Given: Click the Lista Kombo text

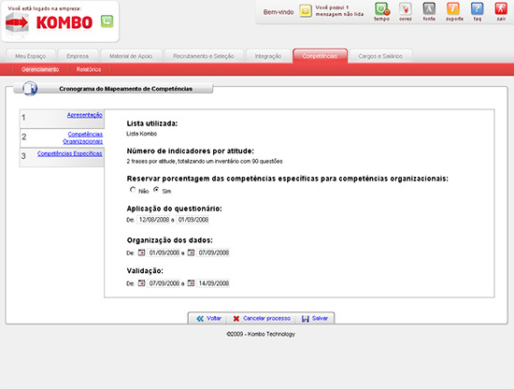Looking at the screenshot, I should [142, 134].
